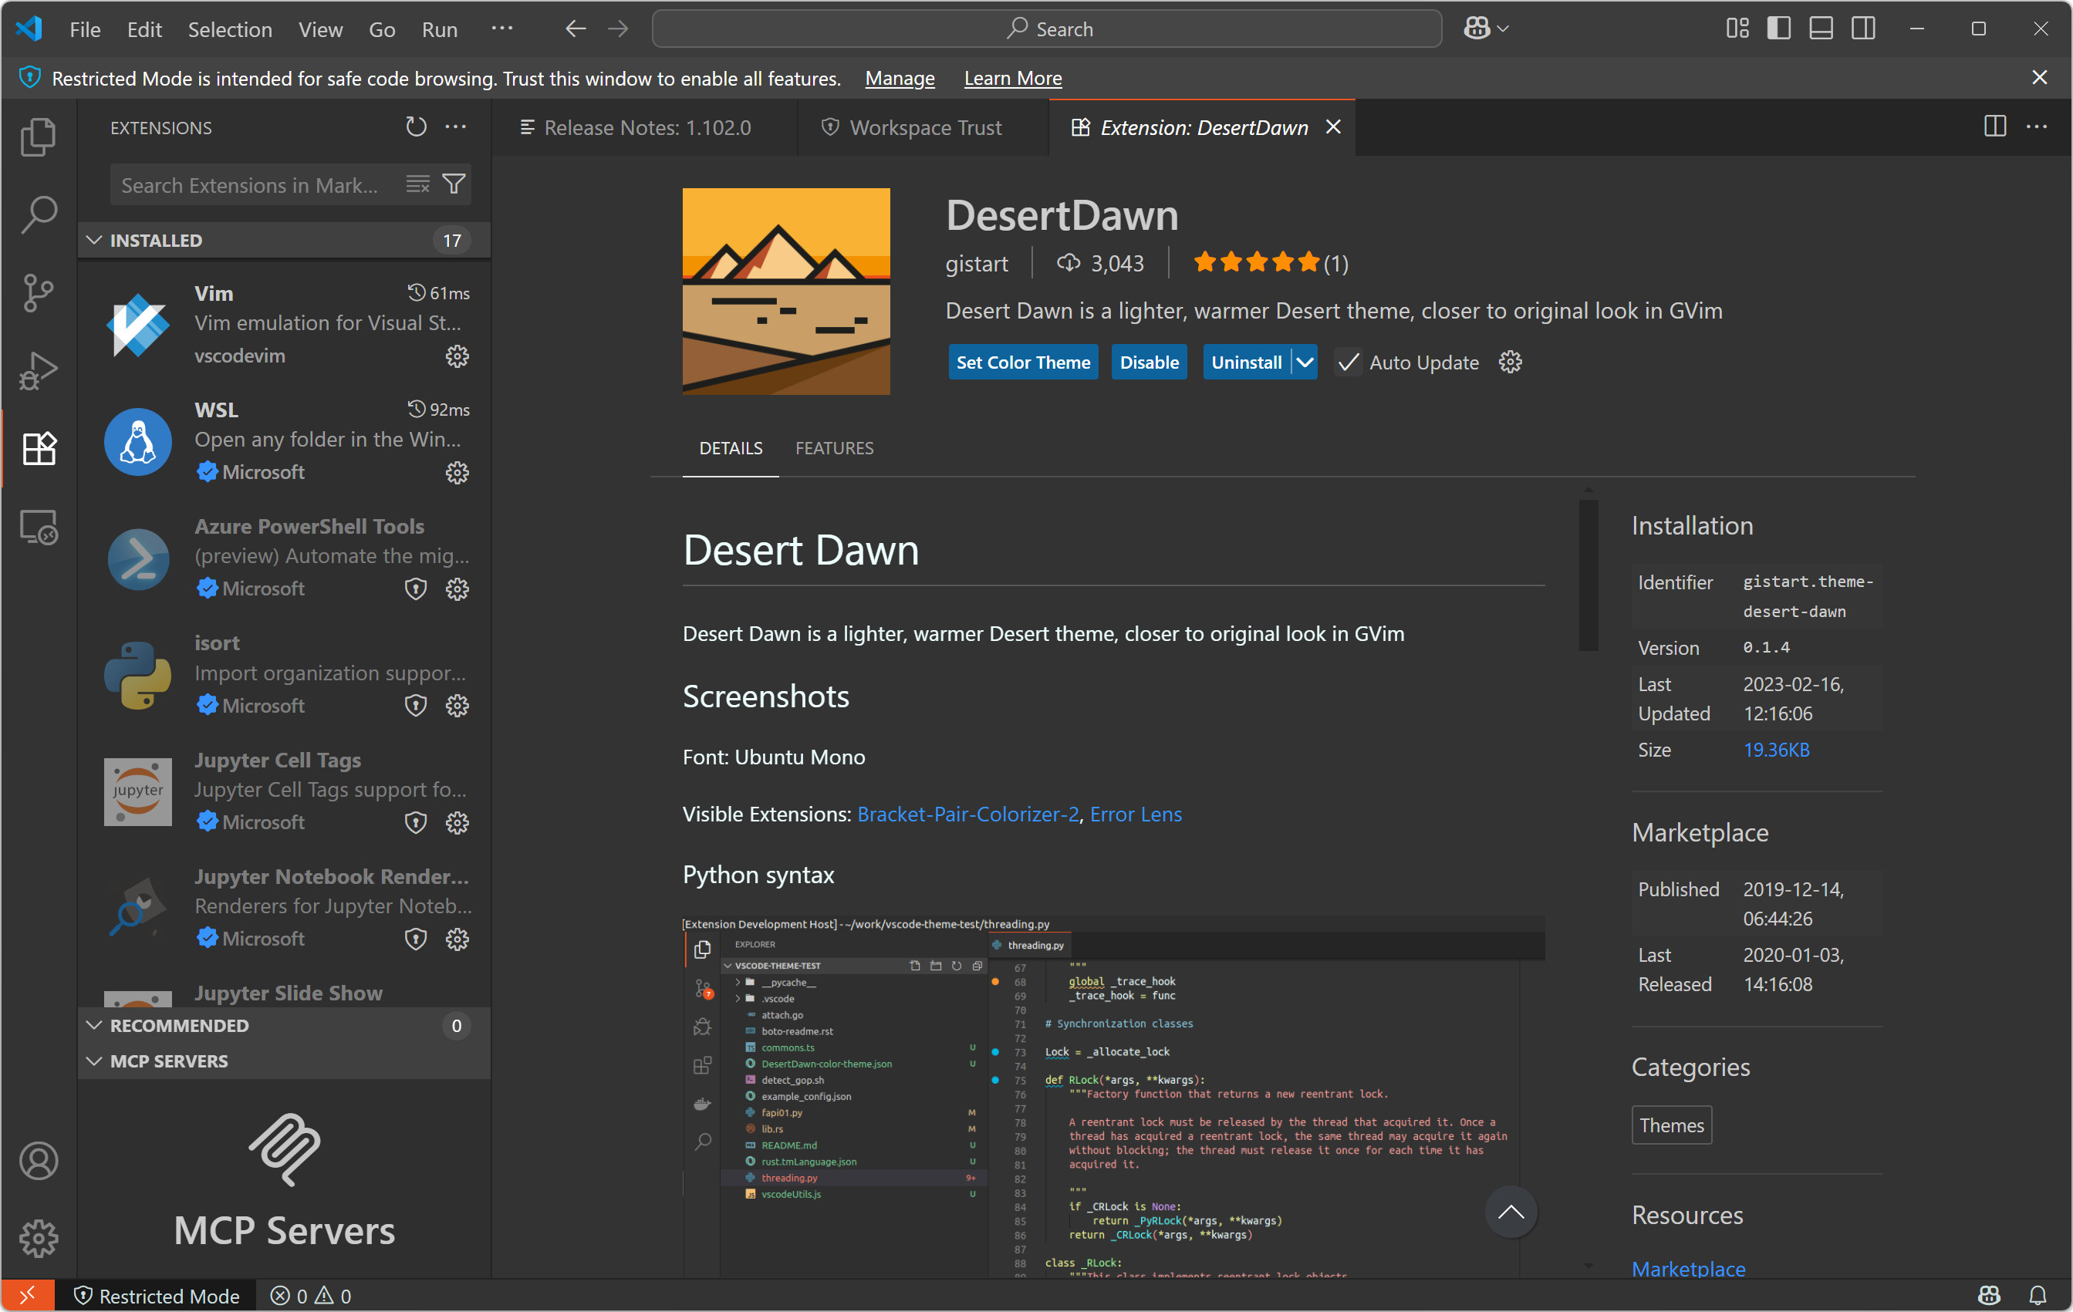The width and height of the screenshot is (2073, 1312).
Task: Open the Source Control view
Action: [38, 292]
